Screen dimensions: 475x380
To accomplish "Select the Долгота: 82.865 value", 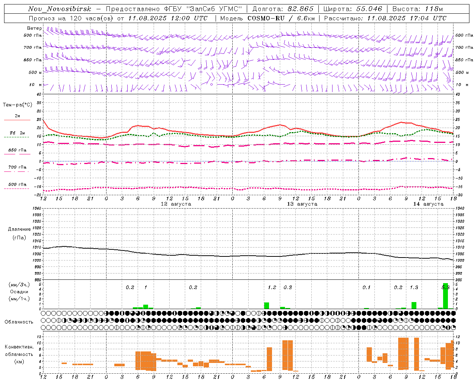I will pos(283,9).
